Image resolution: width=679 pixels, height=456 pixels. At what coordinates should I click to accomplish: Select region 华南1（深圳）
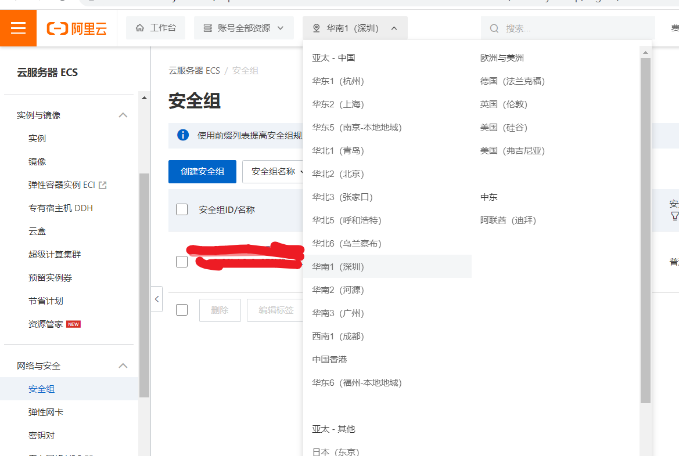click(387, 266)
